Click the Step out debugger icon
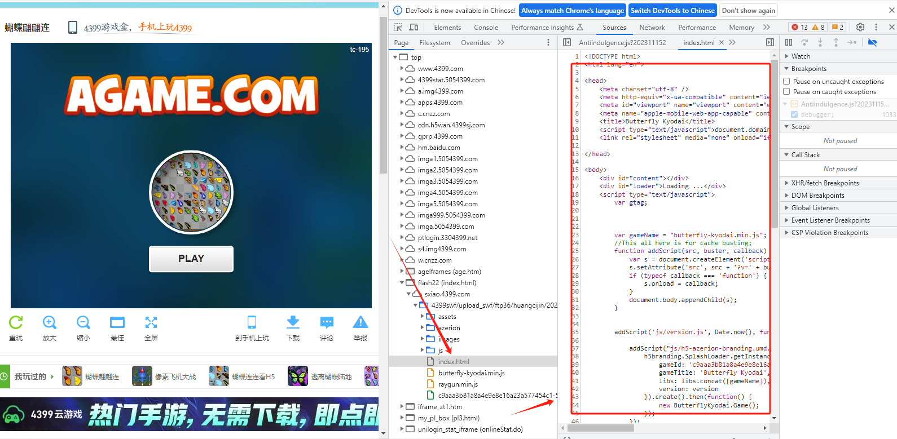This screenshot has height=439, width=897. [836, 42]
